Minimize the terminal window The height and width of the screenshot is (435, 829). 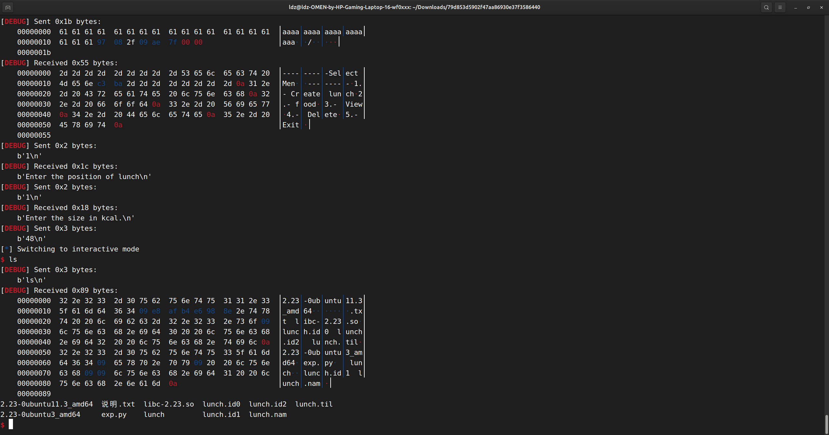point(796,7)
